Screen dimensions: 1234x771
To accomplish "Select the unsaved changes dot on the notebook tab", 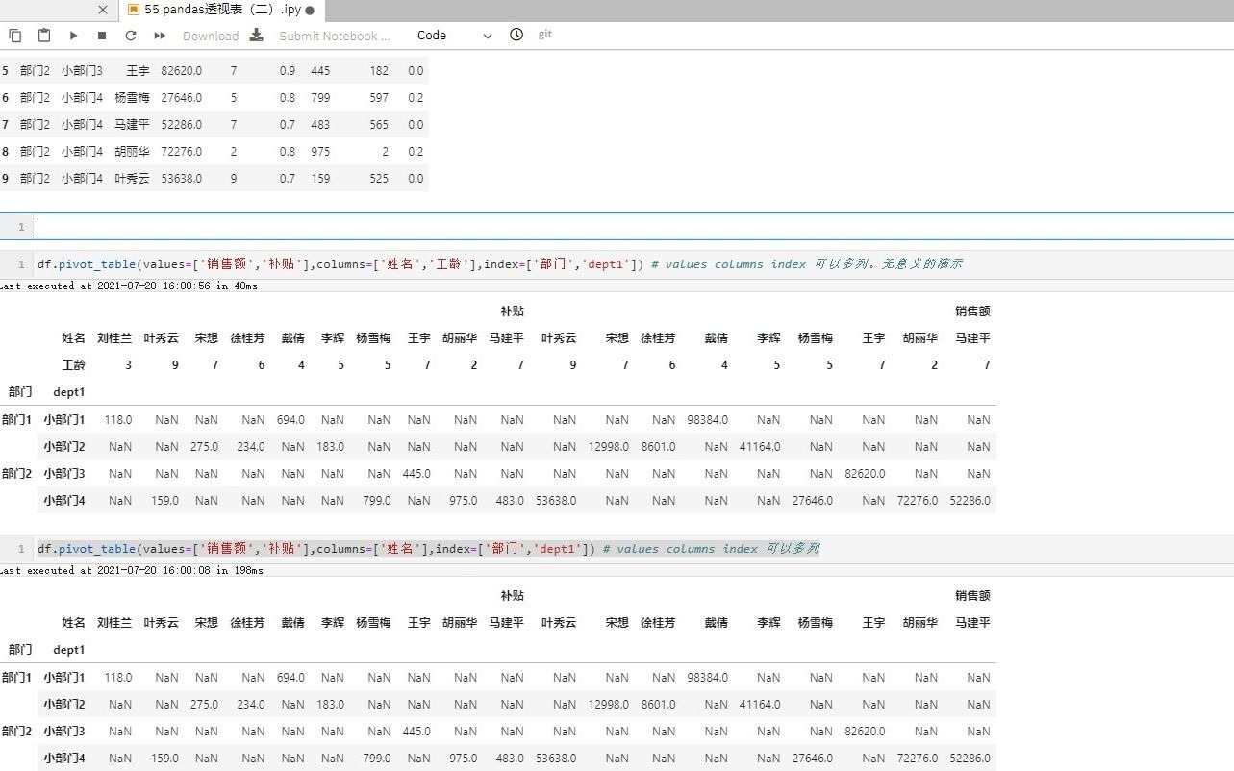I will [x=310, y=10].
